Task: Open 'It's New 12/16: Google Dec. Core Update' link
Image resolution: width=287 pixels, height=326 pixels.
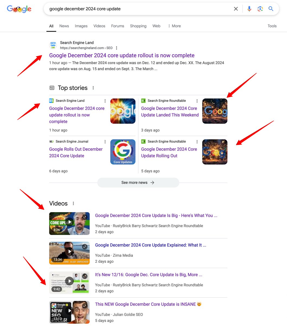Action: pyautogui.click(x=149, y=275)
